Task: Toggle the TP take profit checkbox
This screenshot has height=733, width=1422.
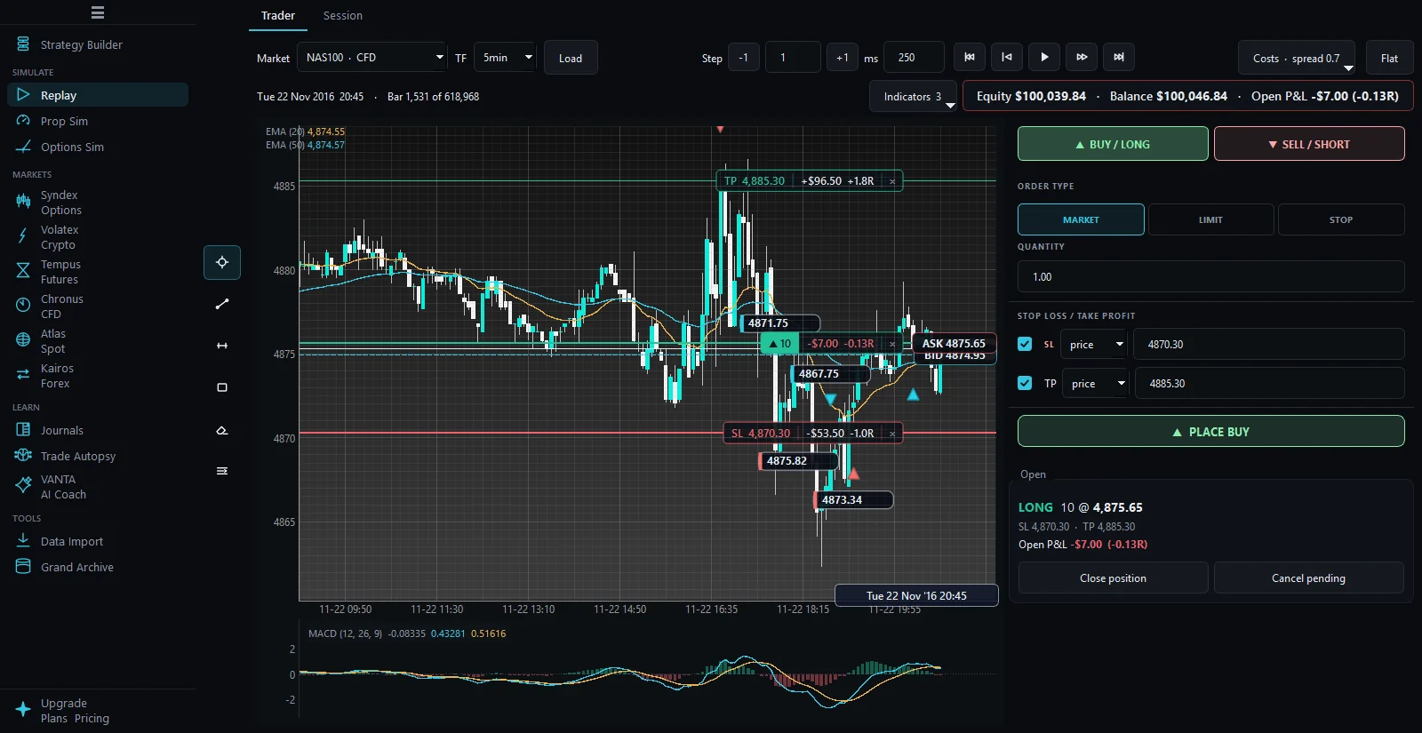Action: [x=1025, y=383]
